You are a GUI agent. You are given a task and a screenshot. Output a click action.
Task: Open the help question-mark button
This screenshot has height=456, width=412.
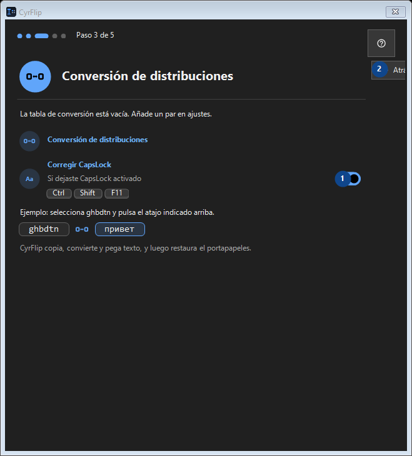tap(381, 43)
